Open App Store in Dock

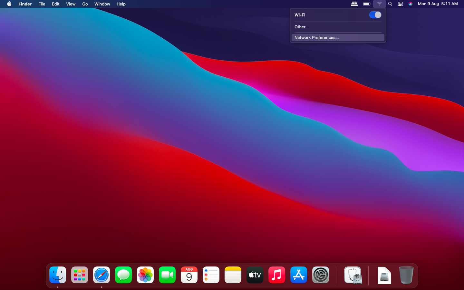coord(299,275)
